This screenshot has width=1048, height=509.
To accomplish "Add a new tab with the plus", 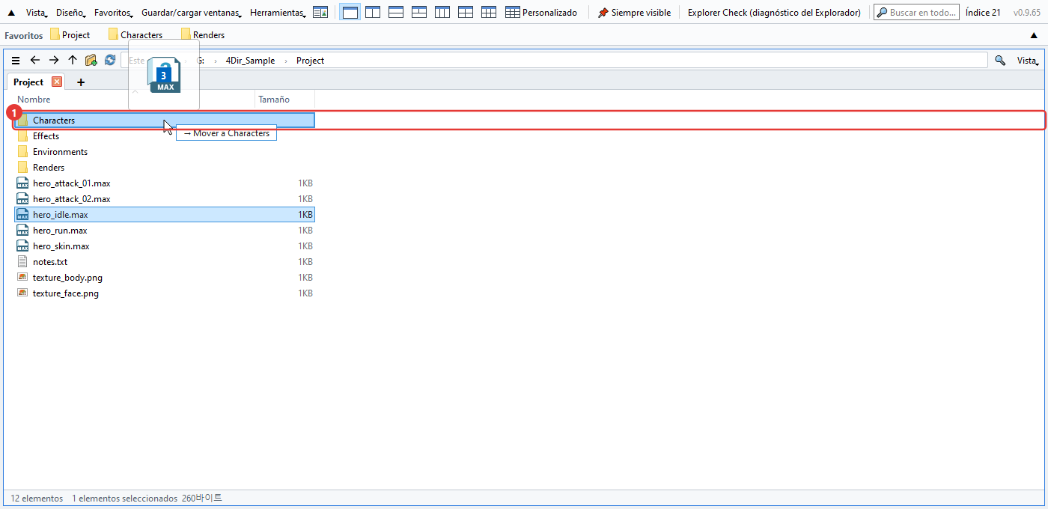I will [81, 82].
